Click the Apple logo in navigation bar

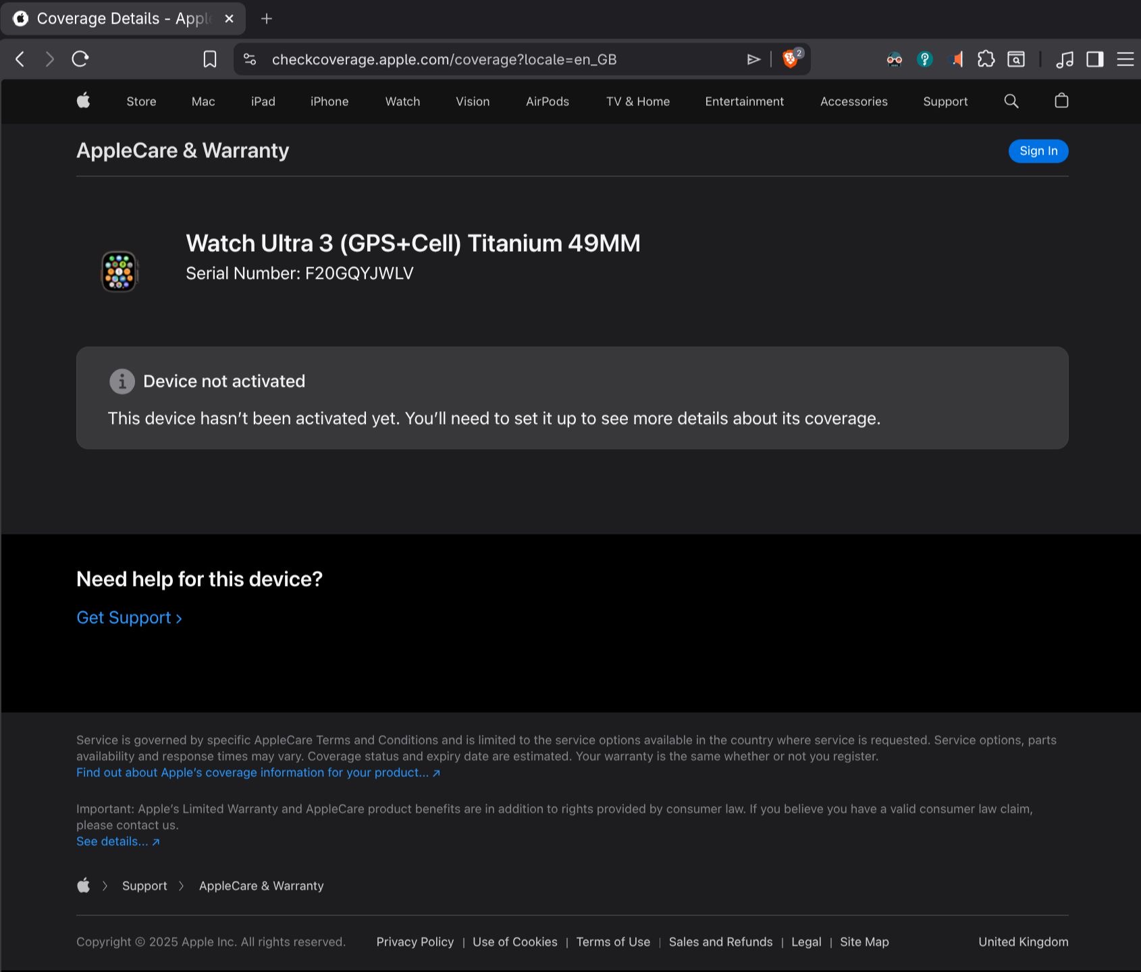pos(83,101)
